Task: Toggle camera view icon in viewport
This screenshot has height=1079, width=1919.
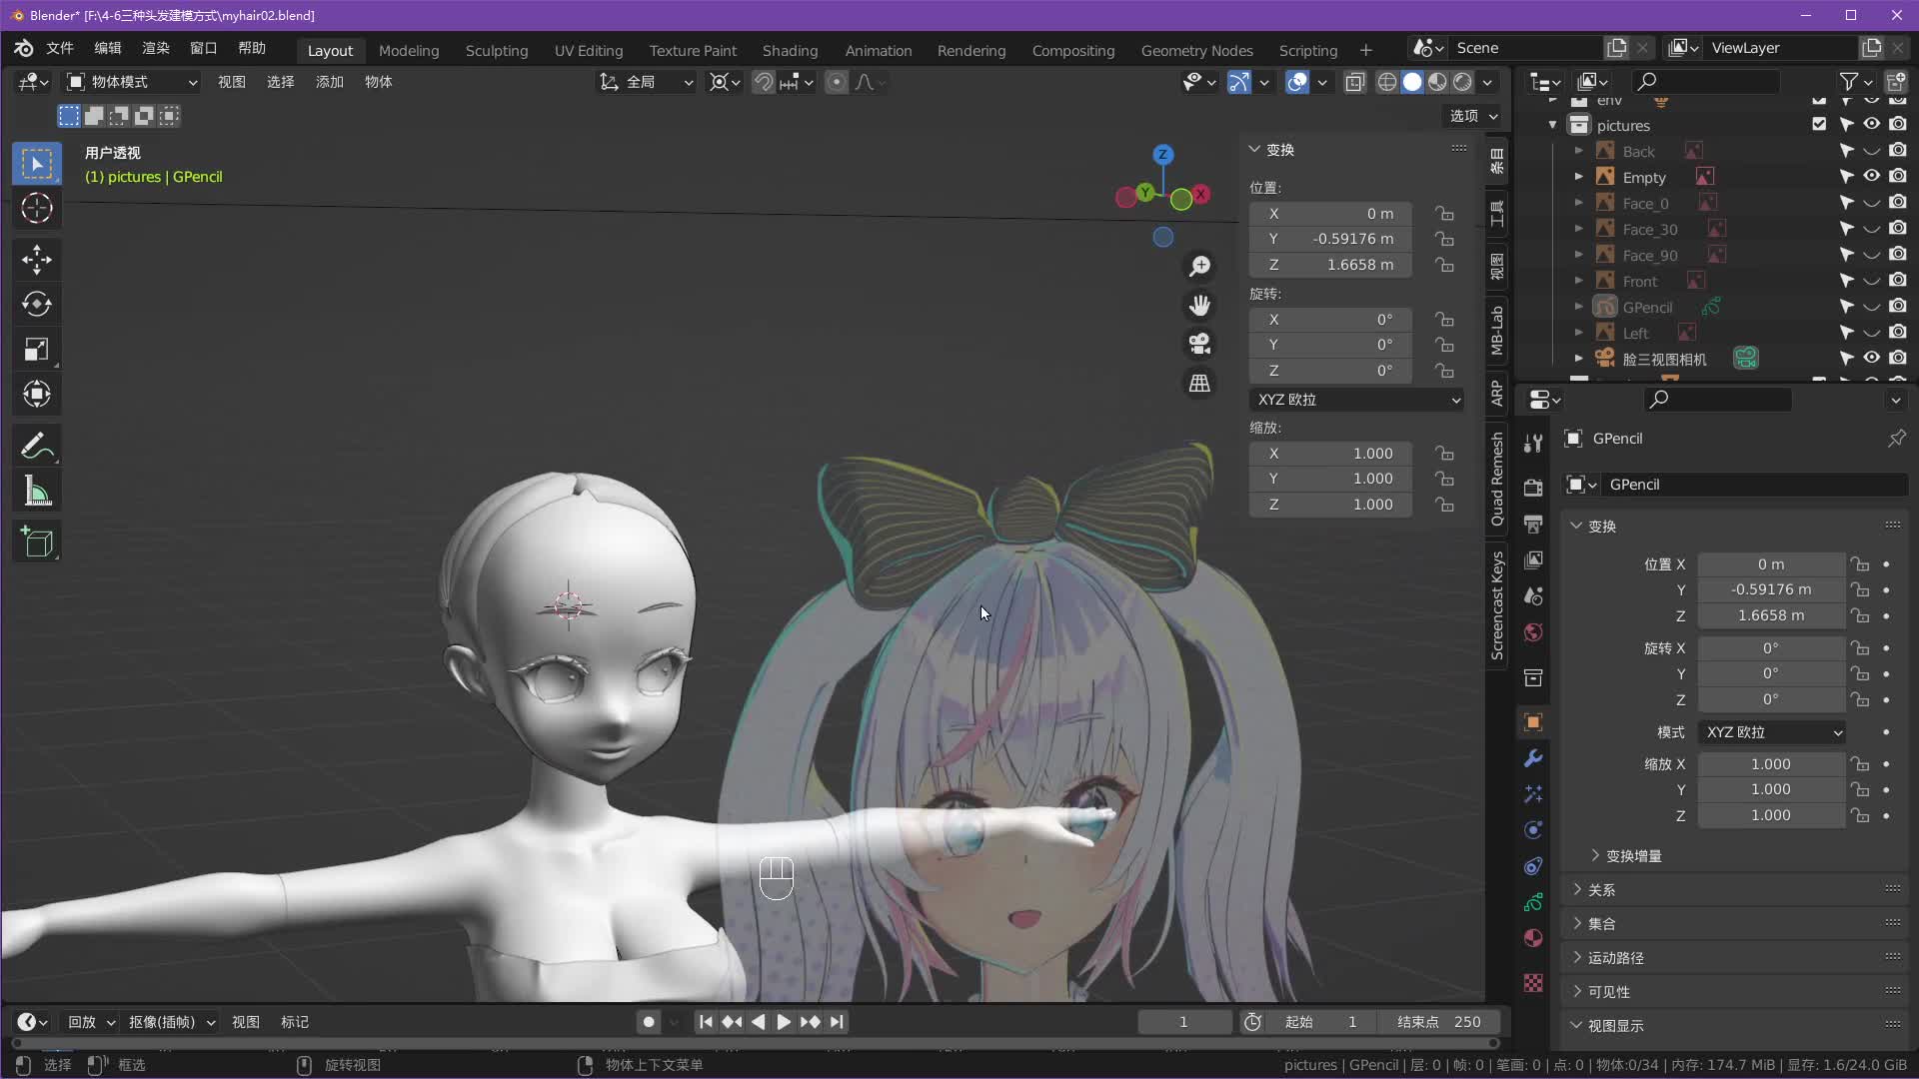Action: 1199,344
